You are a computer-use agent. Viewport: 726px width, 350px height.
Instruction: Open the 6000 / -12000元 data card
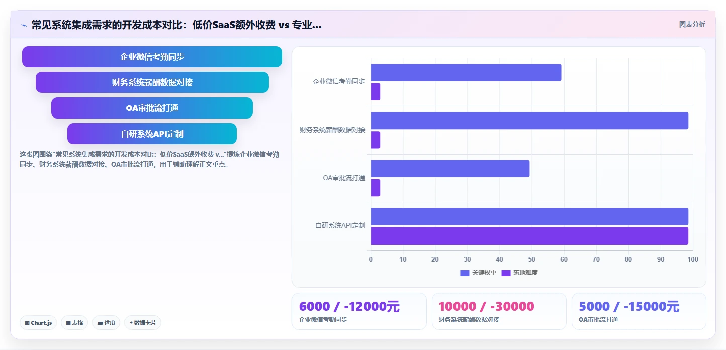coord(359,311)
